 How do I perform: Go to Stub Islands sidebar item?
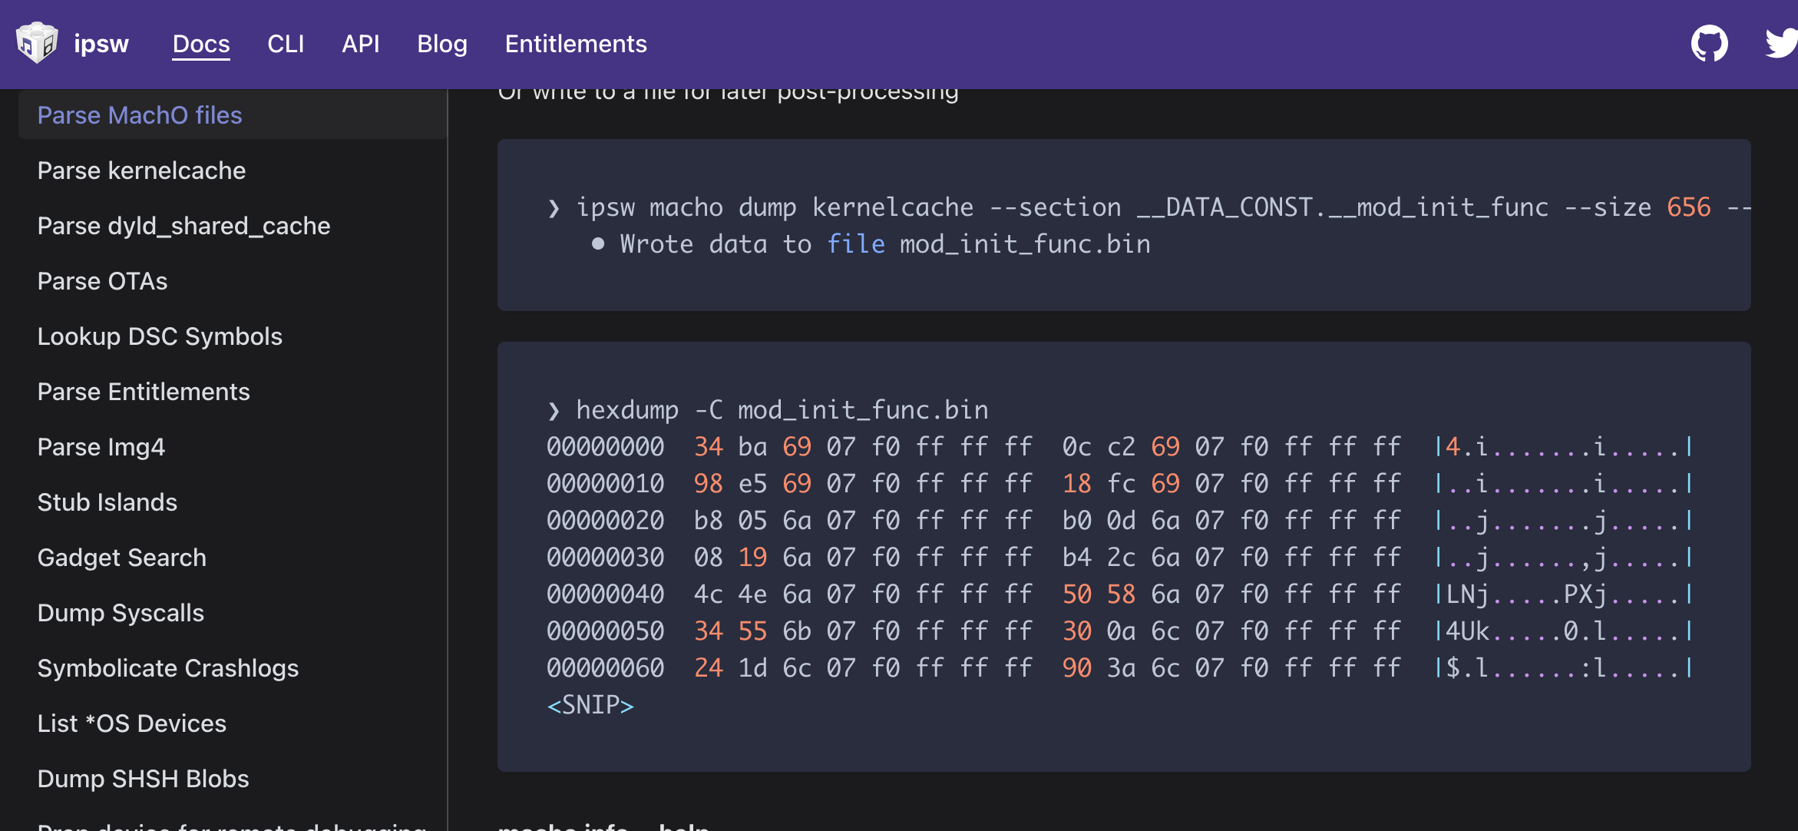[107, 502]
